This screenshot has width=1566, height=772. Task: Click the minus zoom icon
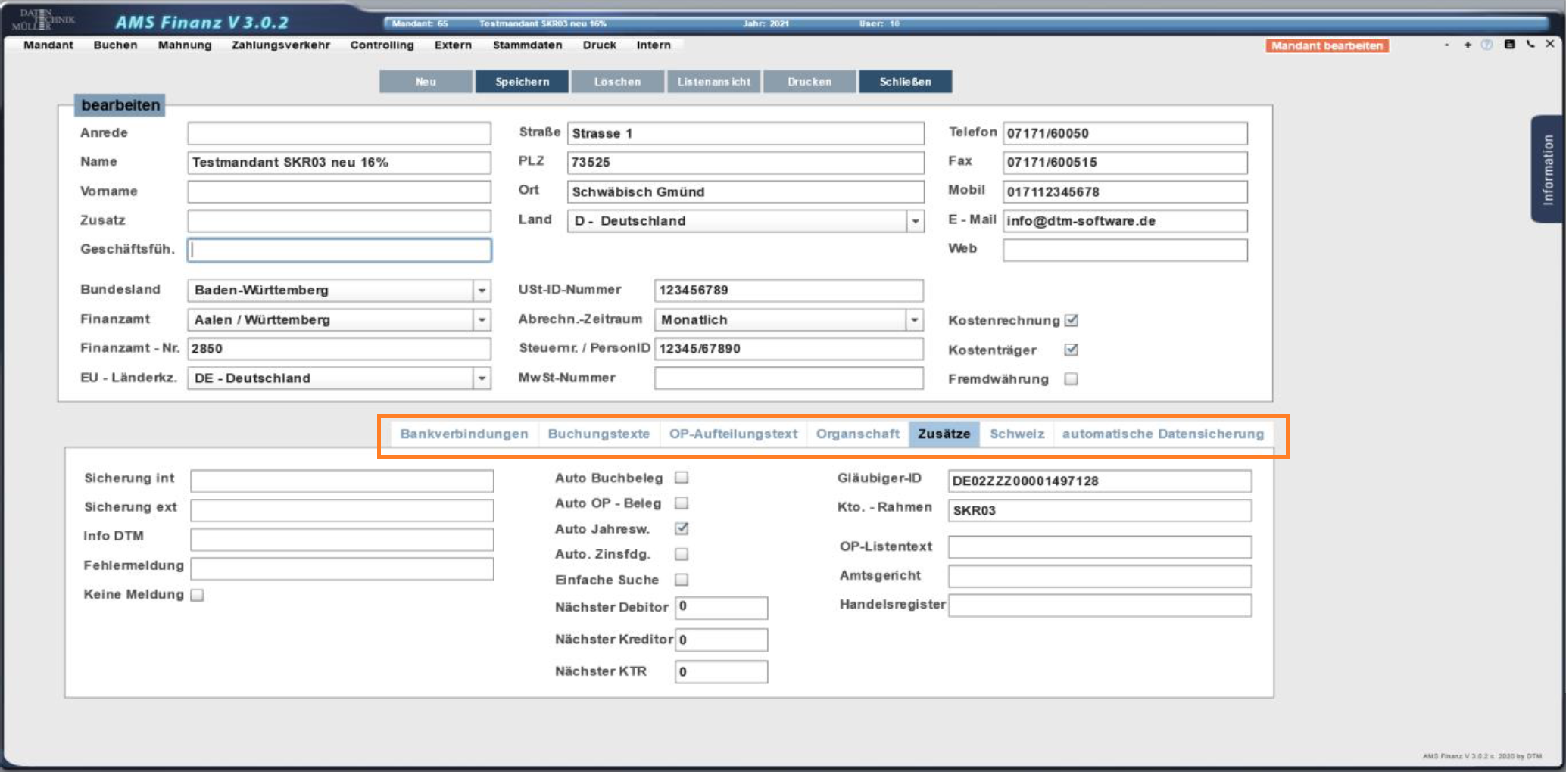click(1446, 45)
